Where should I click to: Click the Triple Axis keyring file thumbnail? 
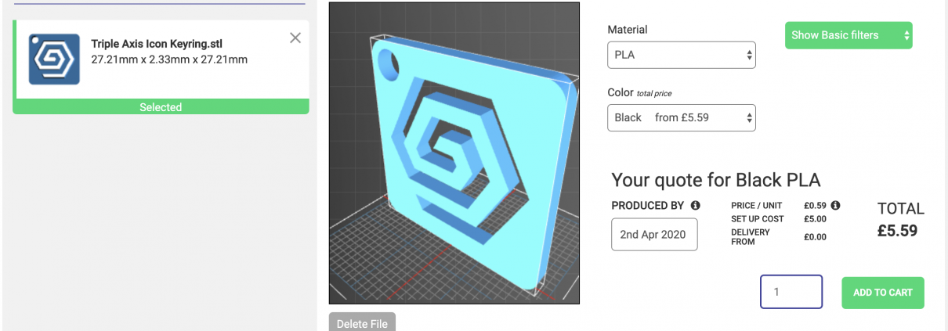(x=54, y=59)
